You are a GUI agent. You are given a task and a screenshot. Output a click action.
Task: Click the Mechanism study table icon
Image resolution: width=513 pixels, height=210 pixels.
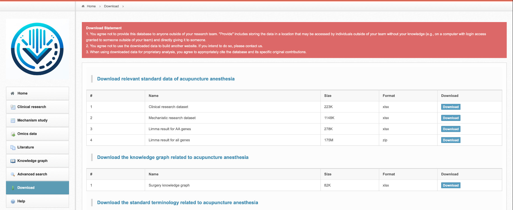tap(13, 120)
